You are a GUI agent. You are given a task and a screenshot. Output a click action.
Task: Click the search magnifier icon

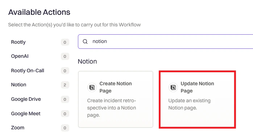click(85, 42)
